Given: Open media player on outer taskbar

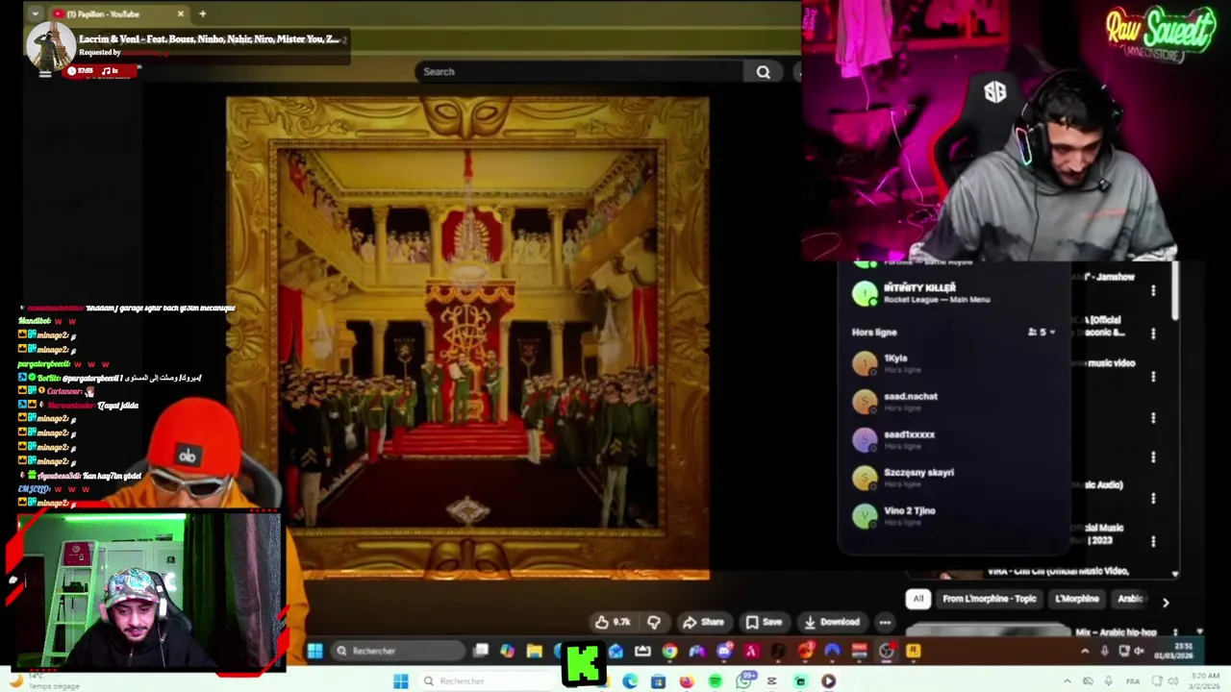Looking at the screenshot, I should [828, 681].
